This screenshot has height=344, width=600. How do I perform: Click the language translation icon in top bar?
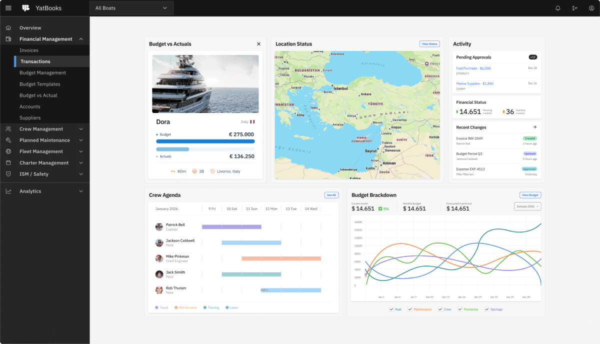[x=574, y=8]
